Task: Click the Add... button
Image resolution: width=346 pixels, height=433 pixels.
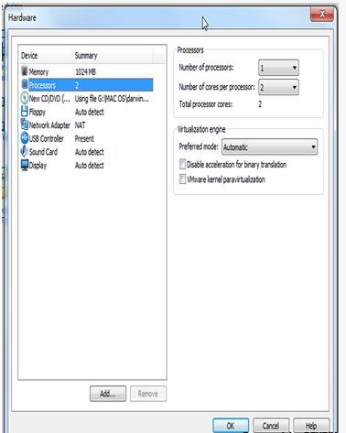Action: (x=108, y=394)
